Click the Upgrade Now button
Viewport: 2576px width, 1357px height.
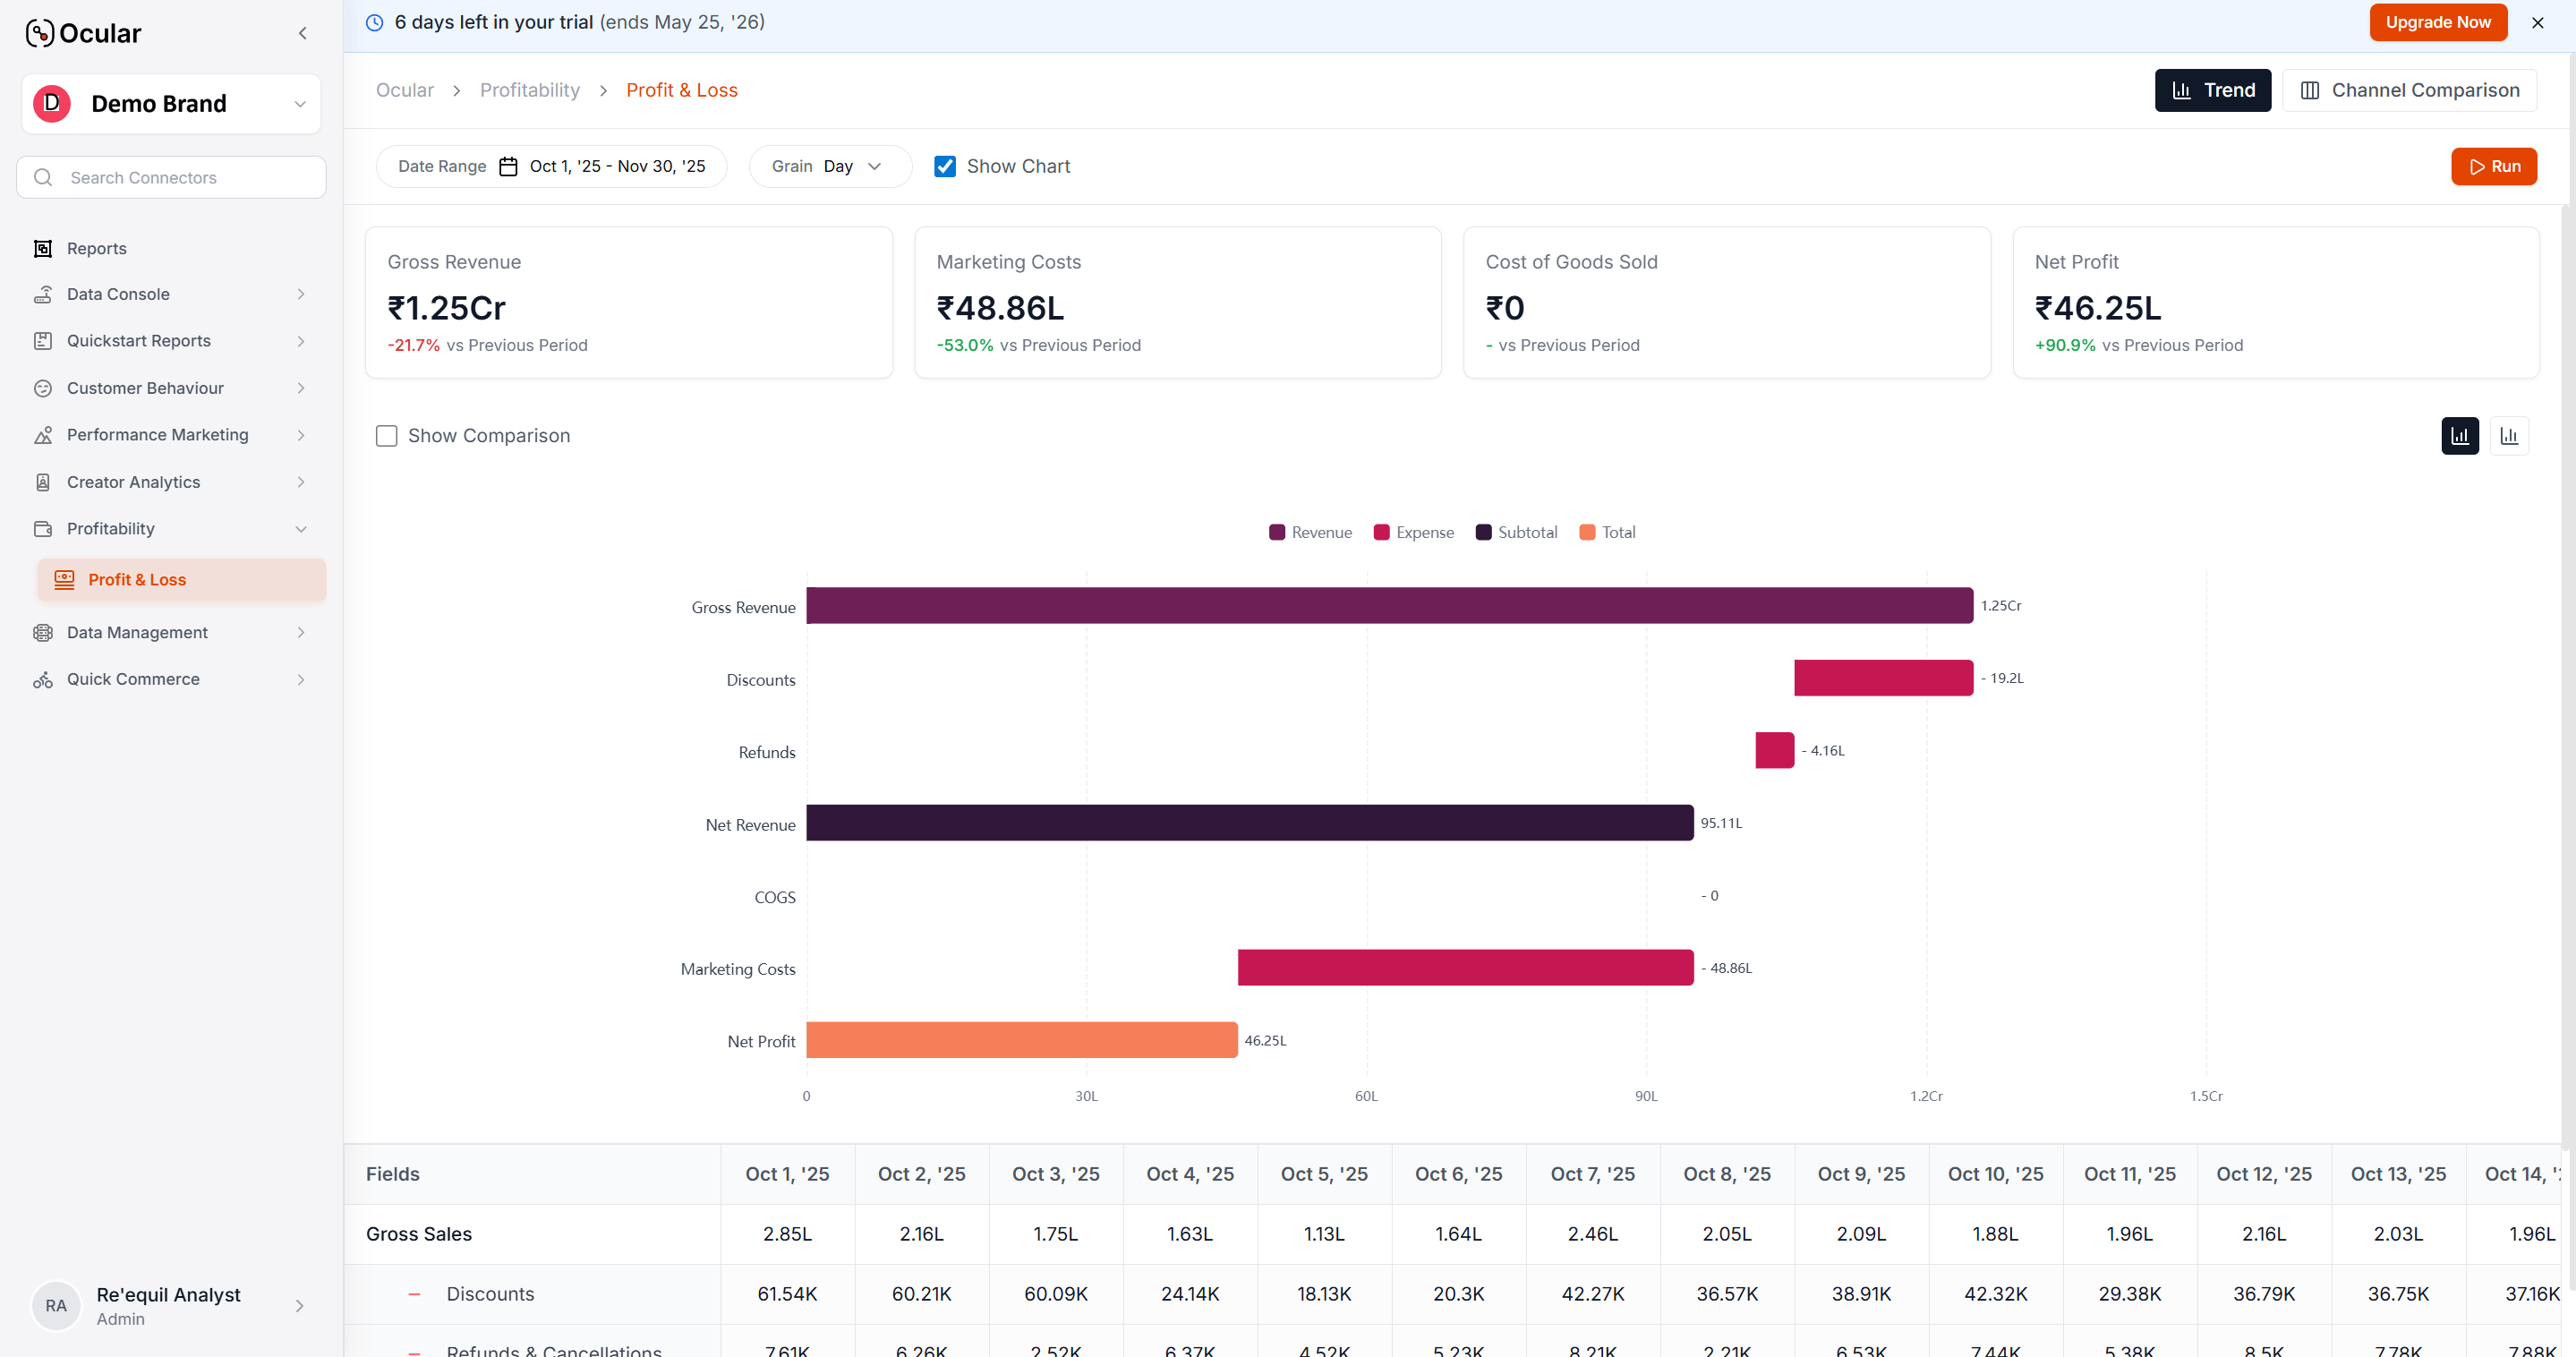[x=2438, y=22]
